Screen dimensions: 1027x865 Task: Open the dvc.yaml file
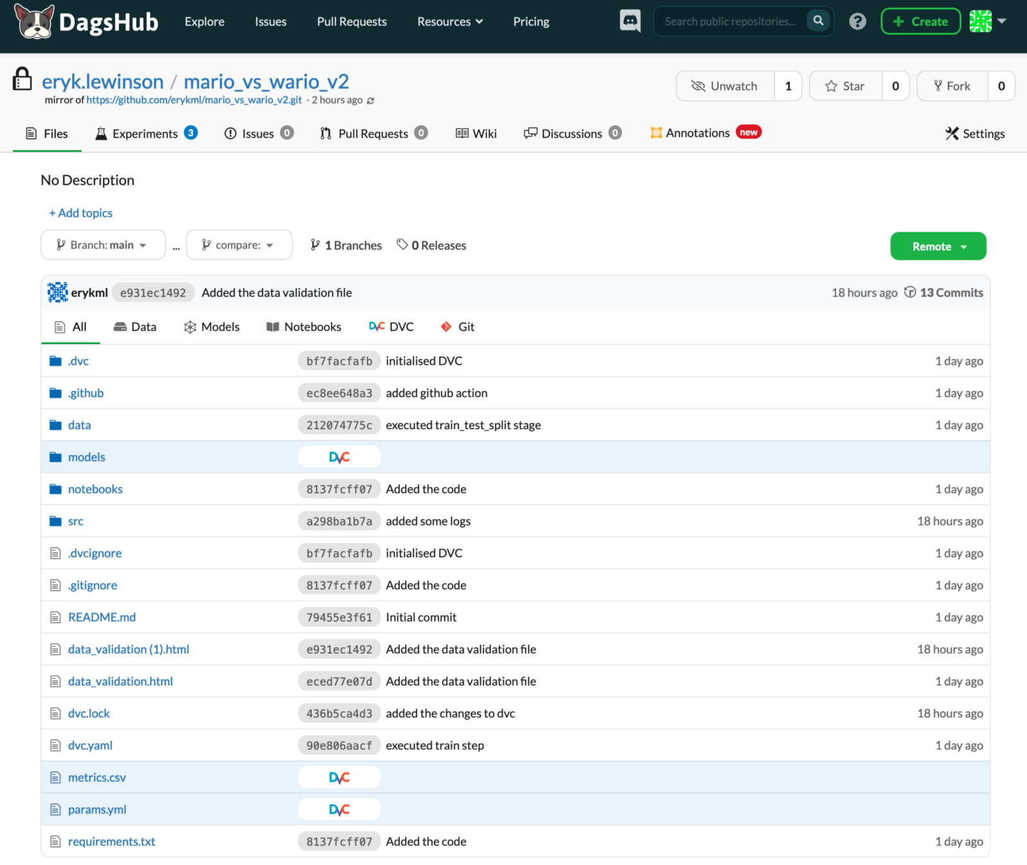pyautogui.click(x=91, y=746)
